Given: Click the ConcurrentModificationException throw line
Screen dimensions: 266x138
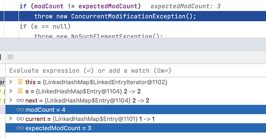Looking at the screenshot, I should click(115, 16).
